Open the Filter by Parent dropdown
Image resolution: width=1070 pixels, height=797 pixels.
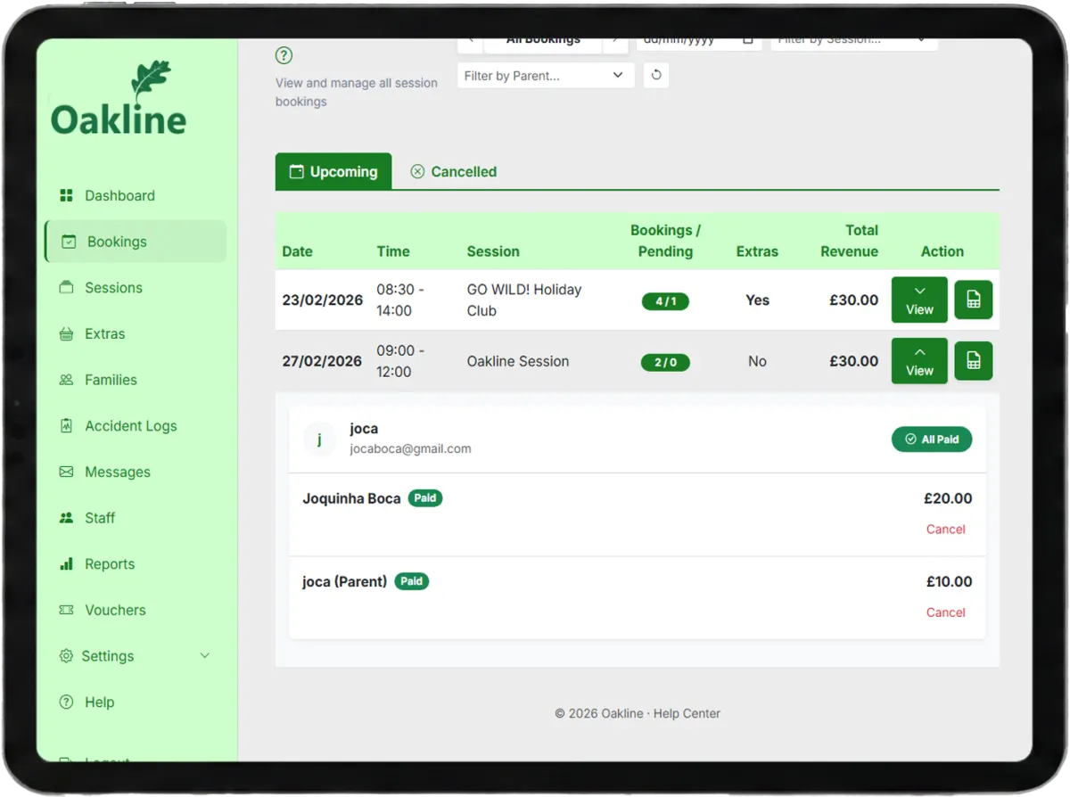(546, 76)
